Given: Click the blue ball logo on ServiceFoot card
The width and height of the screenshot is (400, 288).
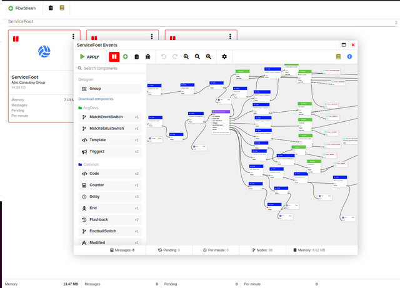Looking at the screenshot, I should point(44,51).
